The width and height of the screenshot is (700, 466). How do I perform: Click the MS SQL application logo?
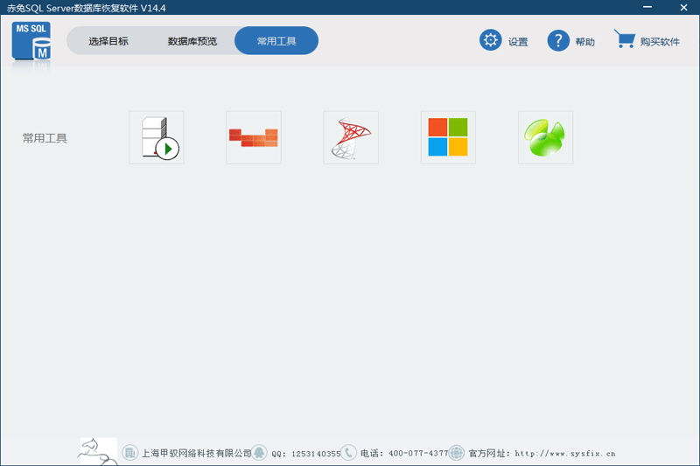(x=31, y=41)
